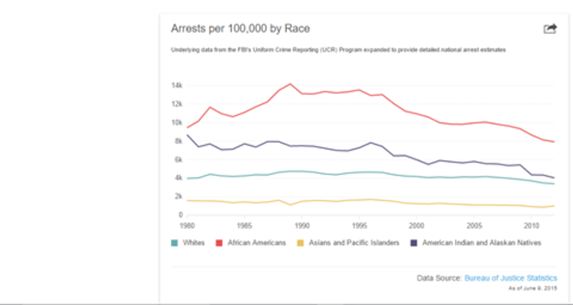Toggle the Whites series label in legend

(x=194, y=242)
